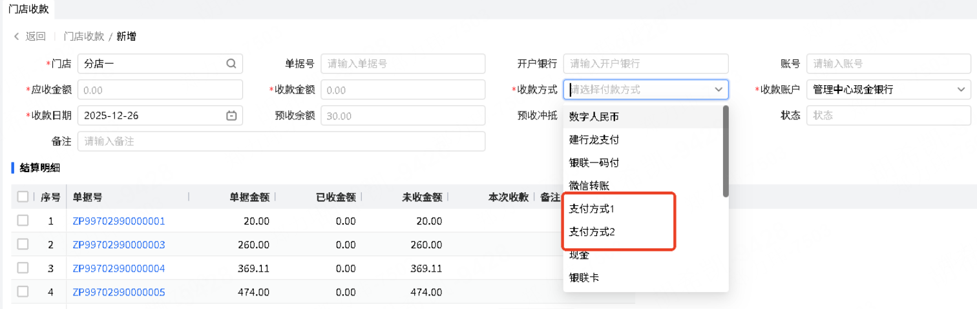Open document link ZP99702990000004
This screenshot has height=309, width=977.
pos(119,268)
